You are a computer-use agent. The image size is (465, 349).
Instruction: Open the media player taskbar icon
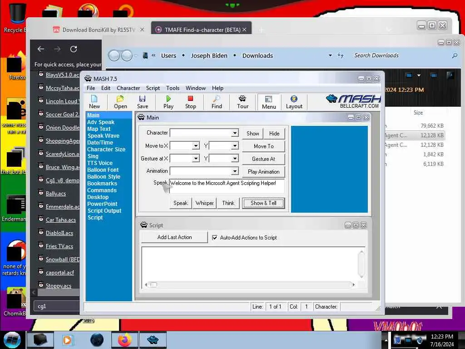67,340
